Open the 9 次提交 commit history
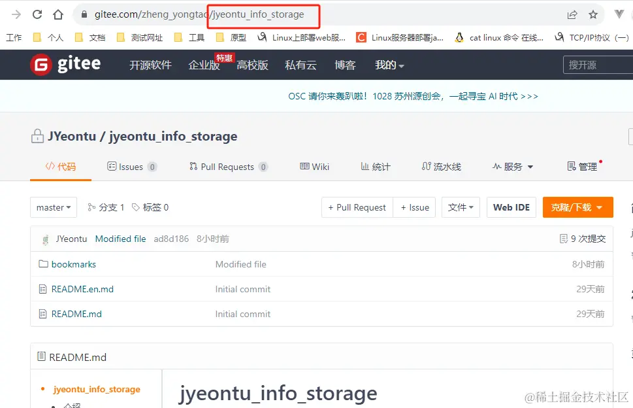Viewport: 633px width, 408px height. [x=583, y=239]
